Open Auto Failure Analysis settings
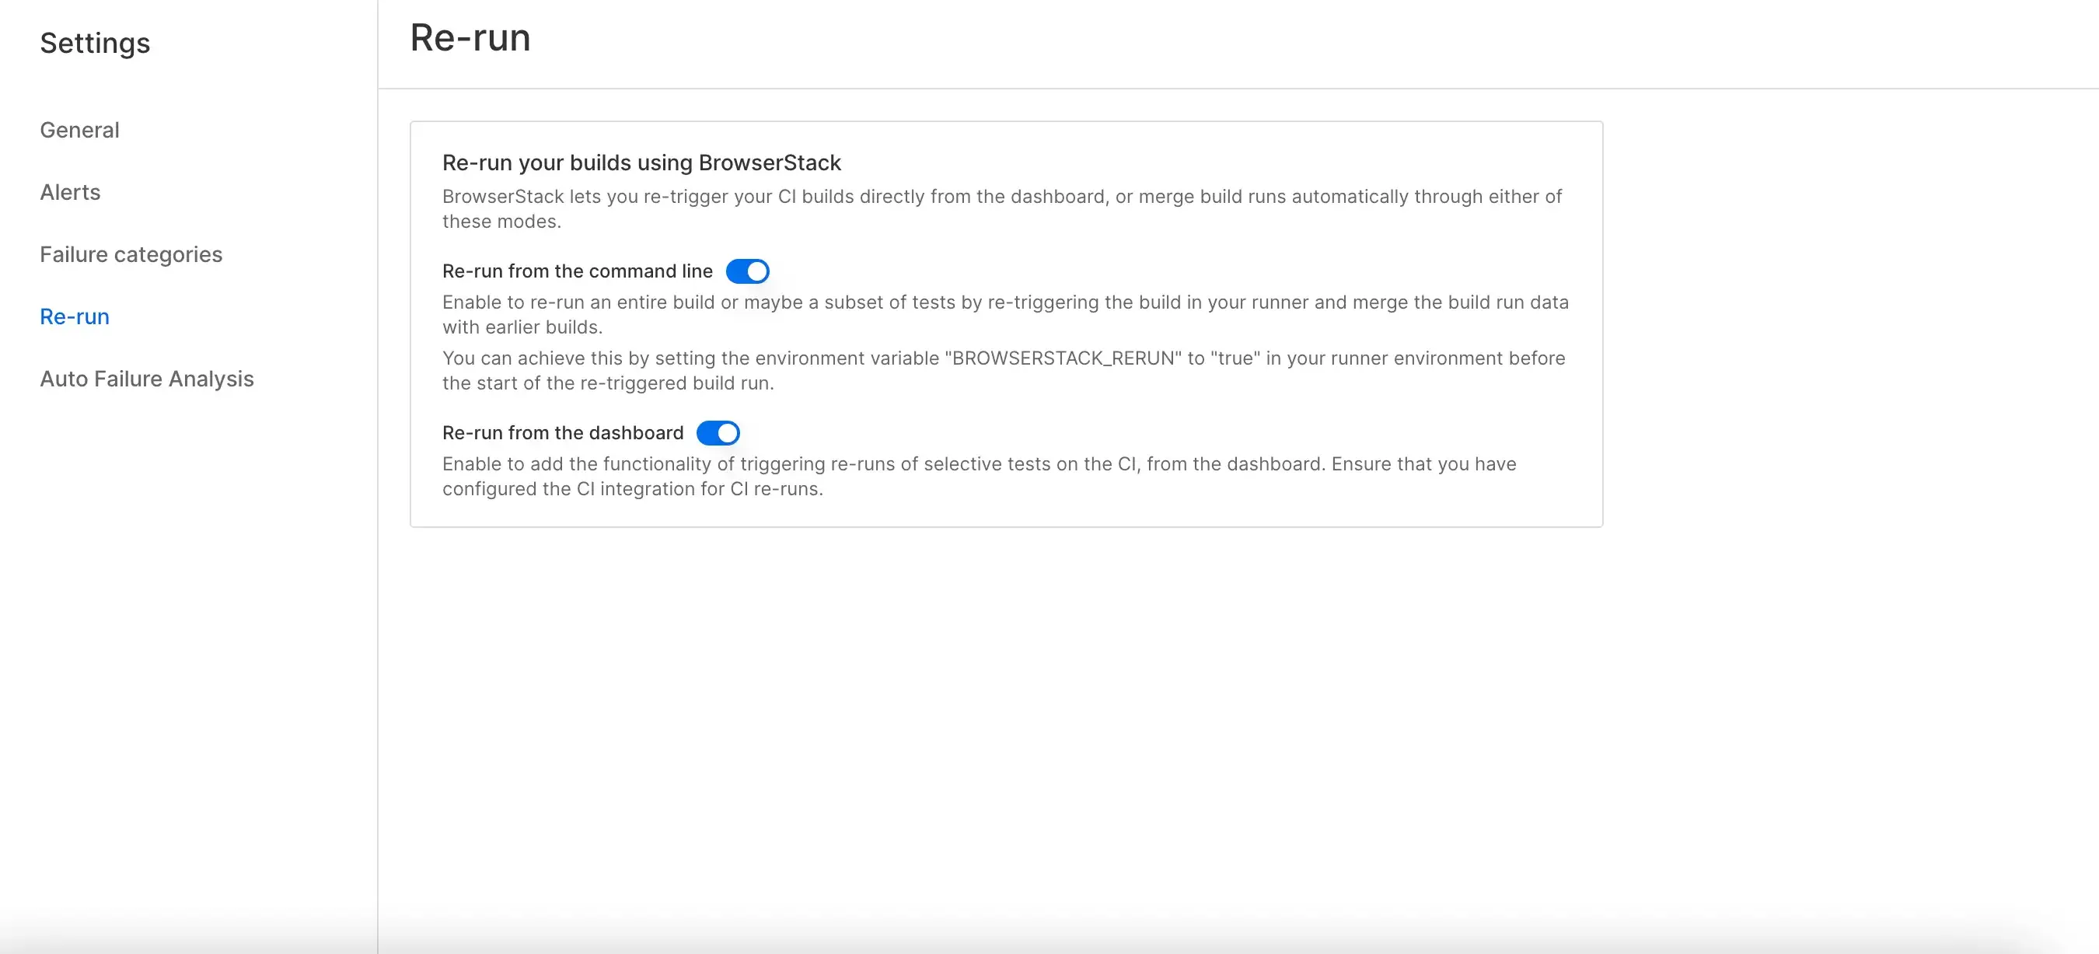Viewport: 2099px width, 954px height. tap(147, 379)
